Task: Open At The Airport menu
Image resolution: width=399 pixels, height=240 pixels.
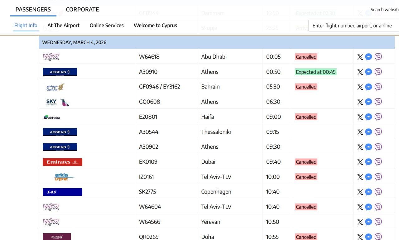Action: click(63, 26)
